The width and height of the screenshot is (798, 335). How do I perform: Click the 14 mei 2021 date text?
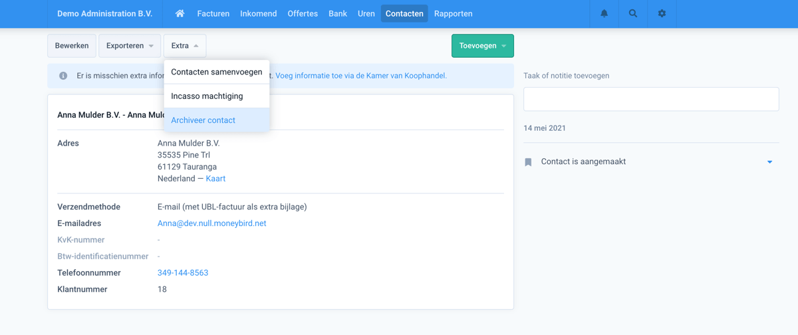pos(545,128)
